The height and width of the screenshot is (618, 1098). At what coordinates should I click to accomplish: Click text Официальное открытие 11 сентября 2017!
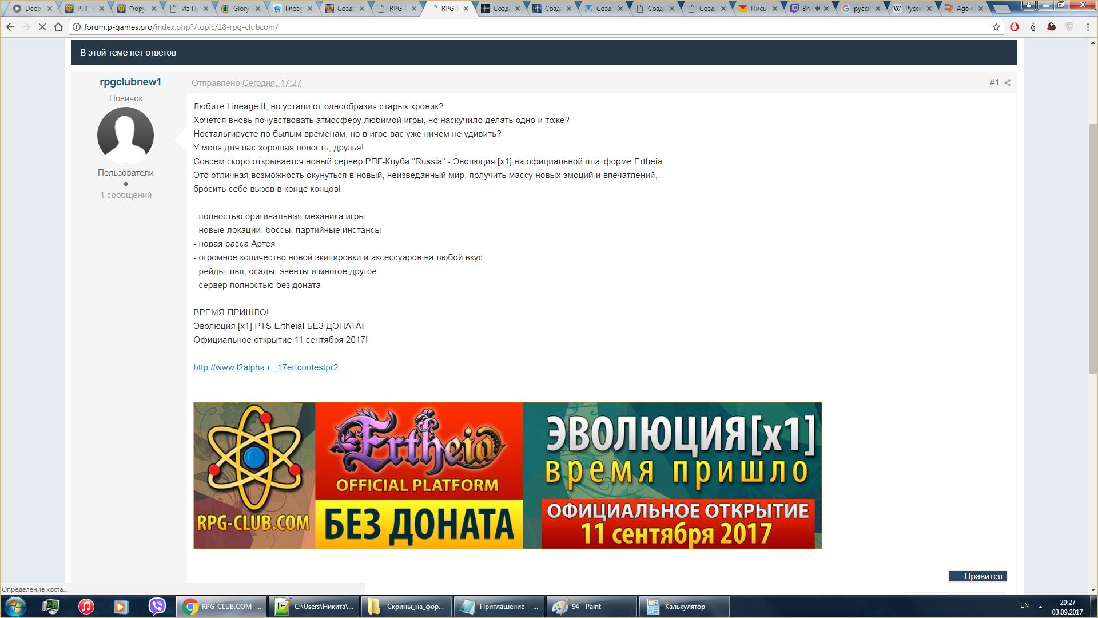(280, 340)
